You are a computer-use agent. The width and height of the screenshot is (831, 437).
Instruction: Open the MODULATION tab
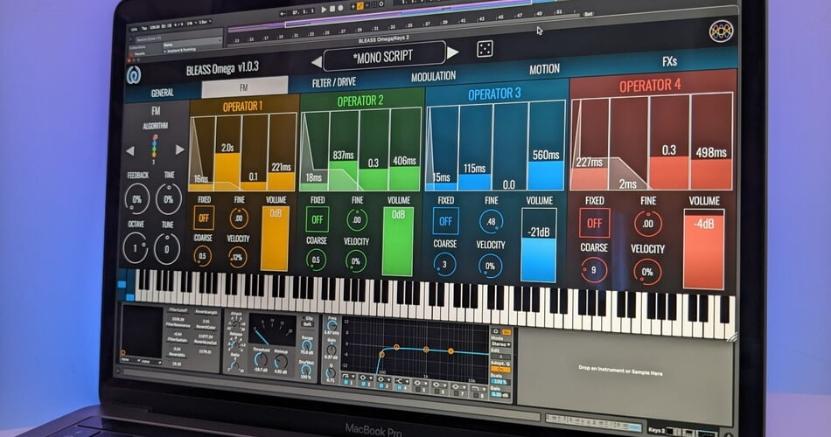433,77
